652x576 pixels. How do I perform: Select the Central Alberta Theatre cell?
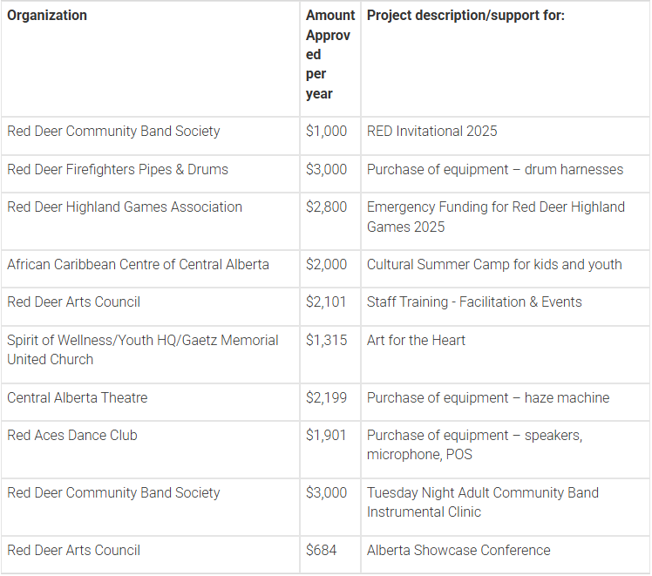coord(78,398)
